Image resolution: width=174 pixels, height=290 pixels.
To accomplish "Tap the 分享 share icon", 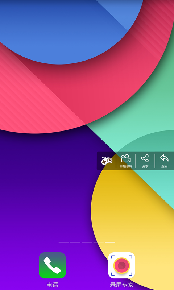I will [x=145, y=158].
